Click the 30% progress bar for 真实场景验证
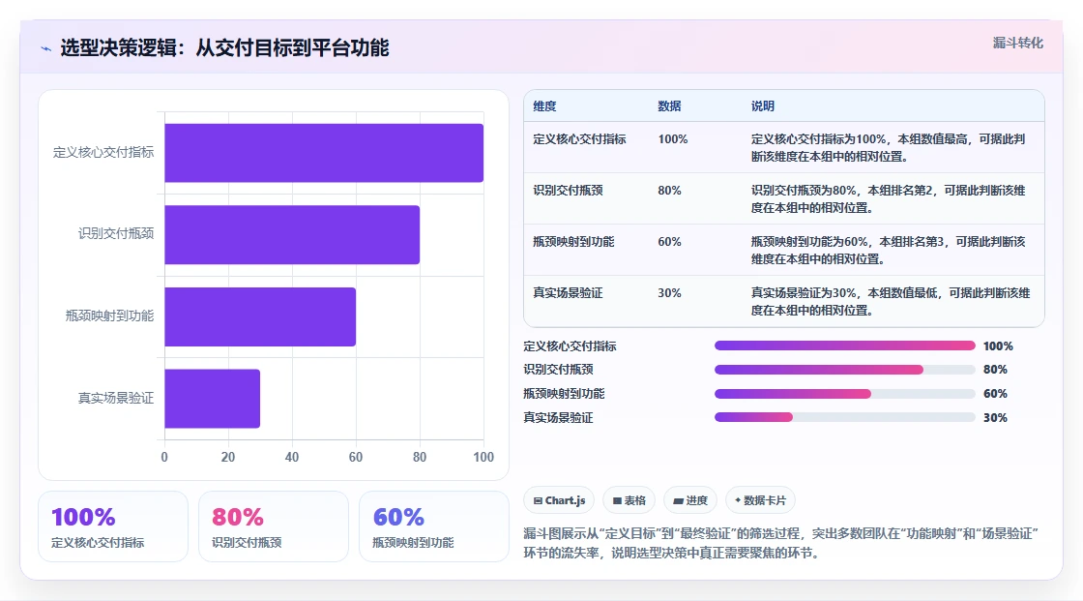1083x601 pixels. (x=845, y=417)
